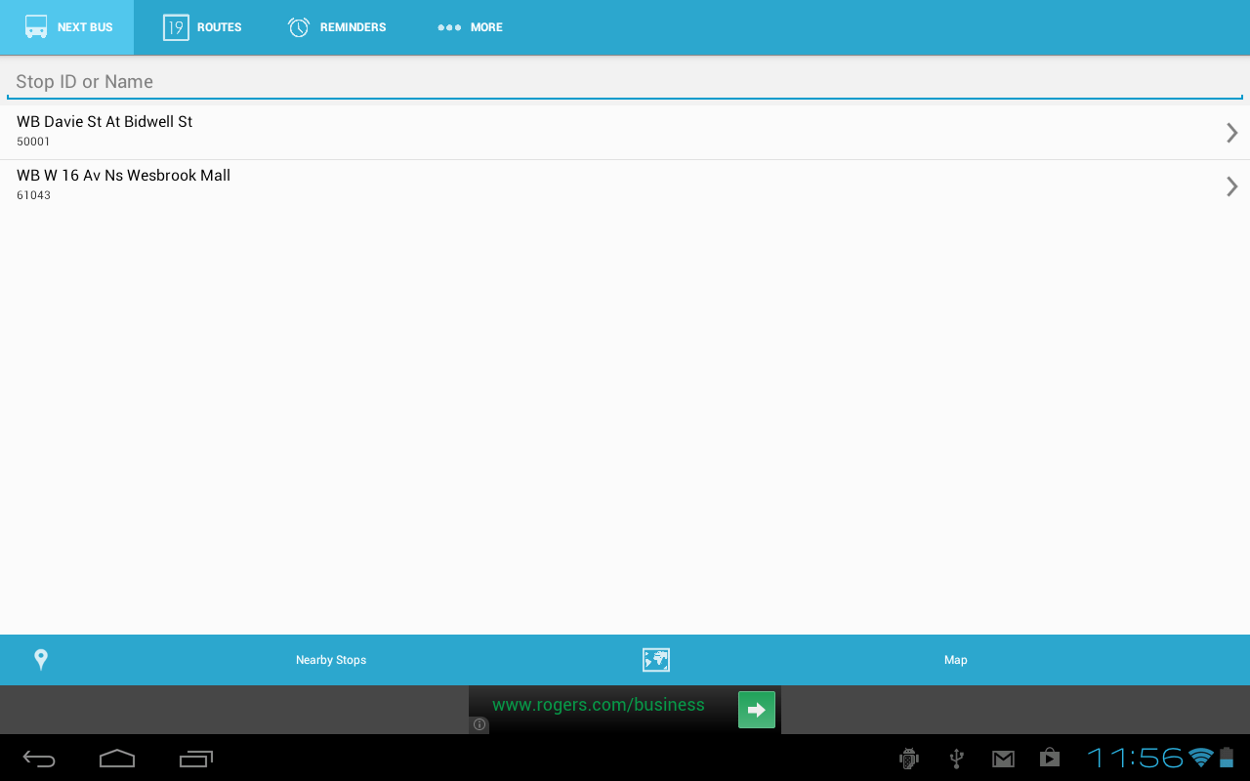Open the Reminders tab
The width and height of the screenshot is (1250, 781).
coord(337,27)
